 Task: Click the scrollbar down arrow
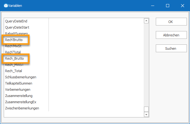146,114
